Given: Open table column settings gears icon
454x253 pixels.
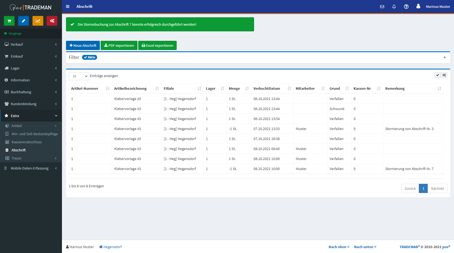Looking at the screenshot, I should point(444,75).
